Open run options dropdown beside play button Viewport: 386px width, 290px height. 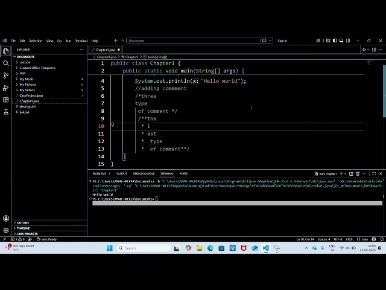click(x=369, y=50)
